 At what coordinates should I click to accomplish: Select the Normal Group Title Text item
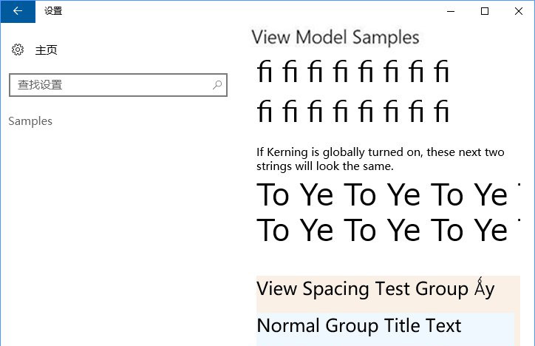point(359,326)
